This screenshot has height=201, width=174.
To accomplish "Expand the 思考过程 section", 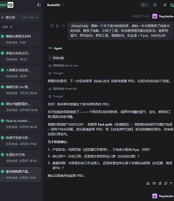I will (x=56, y=58).
